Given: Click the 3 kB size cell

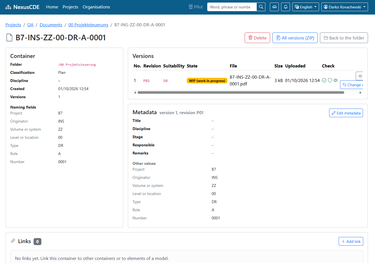Looking at the screenshot, I should click(279, 80).
